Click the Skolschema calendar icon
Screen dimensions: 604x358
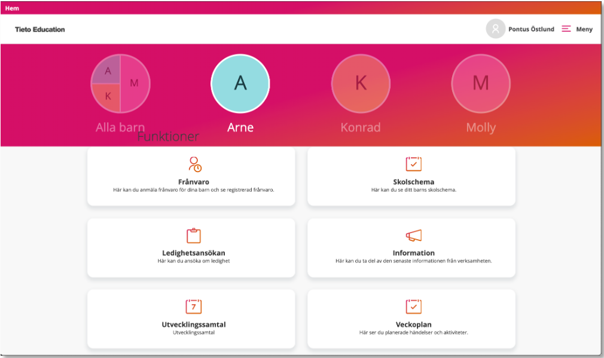[x=413, y=164]
